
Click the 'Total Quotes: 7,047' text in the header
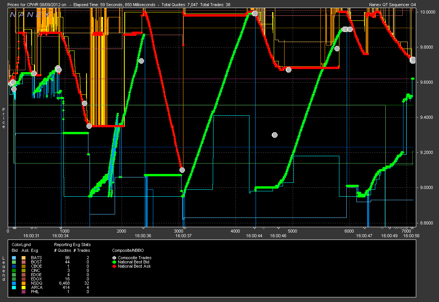point(180,5)
